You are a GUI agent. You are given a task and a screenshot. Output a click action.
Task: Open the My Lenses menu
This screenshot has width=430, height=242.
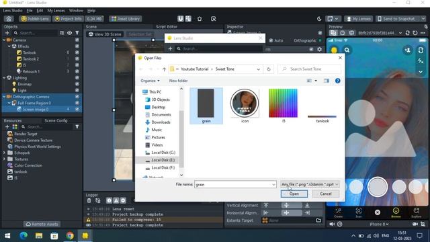point(56,11)
